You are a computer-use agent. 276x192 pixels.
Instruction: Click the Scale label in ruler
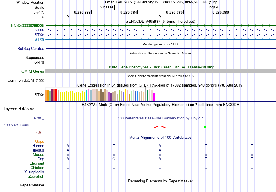click(39, 7)
